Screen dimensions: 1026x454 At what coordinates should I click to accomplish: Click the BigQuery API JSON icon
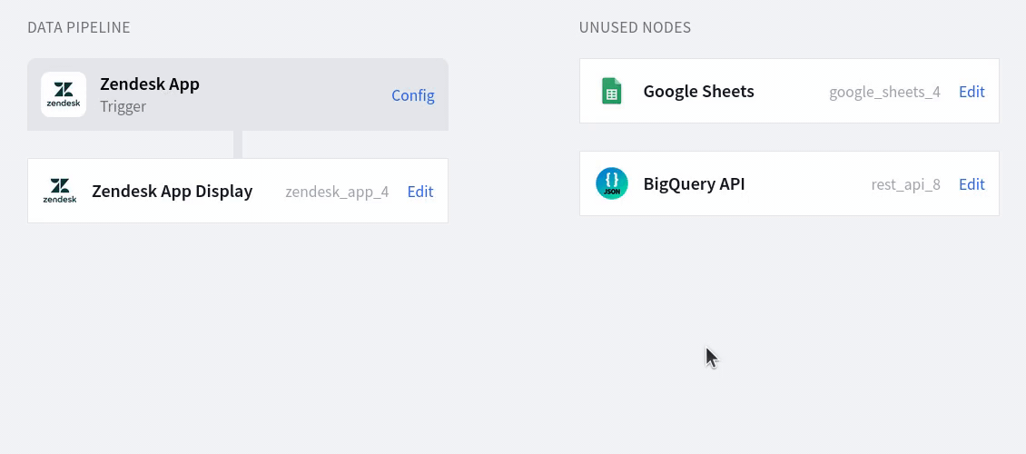(x=611, y=183)
